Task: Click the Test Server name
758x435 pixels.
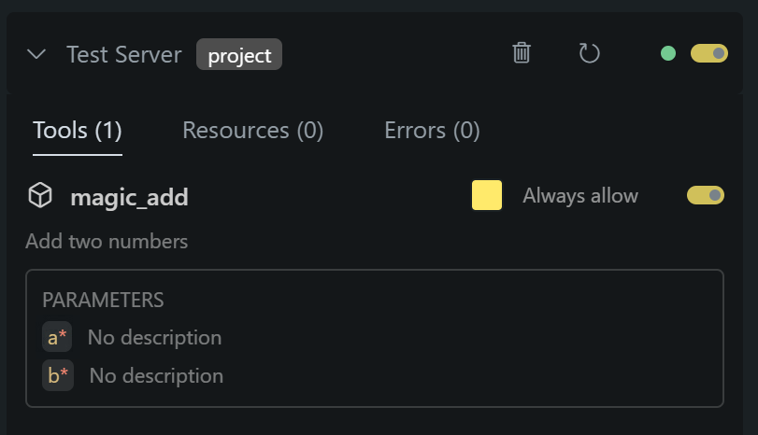Action: click(x=124, y=54)
